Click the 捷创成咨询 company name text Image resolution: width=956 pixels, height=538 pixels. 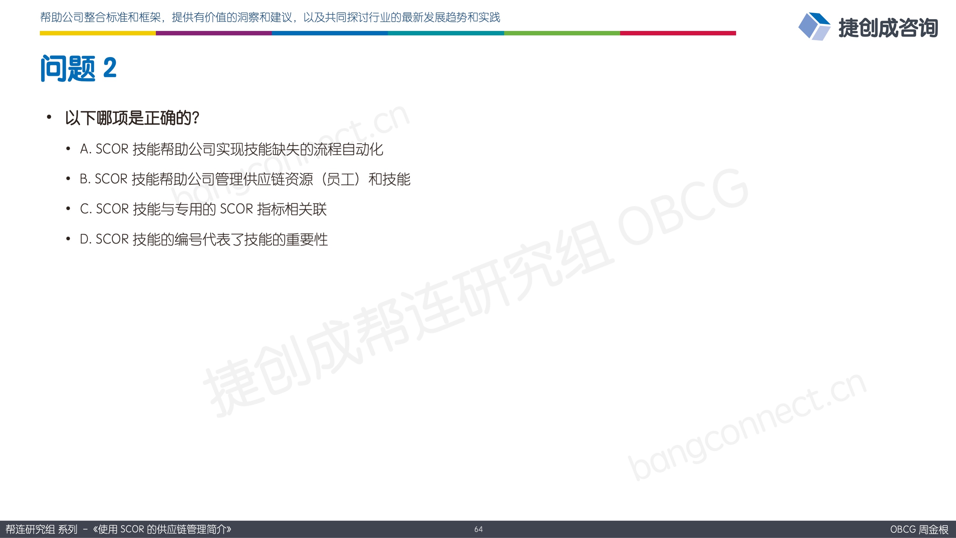[x=888, y=28]
